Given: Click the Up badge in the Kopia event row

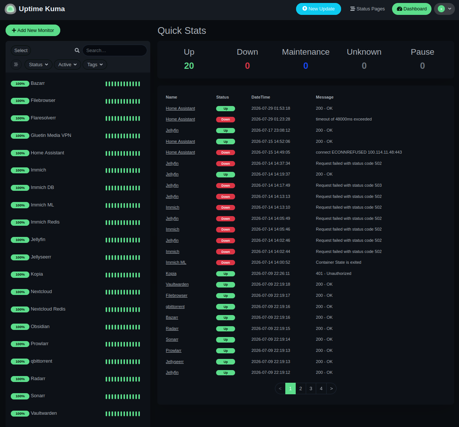Looking at the screenshot, I should 225,274.
